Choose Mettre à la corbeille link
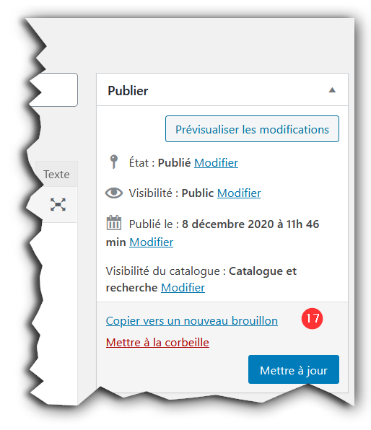This screenshot has width=371, height=430. tap(157, 342)
